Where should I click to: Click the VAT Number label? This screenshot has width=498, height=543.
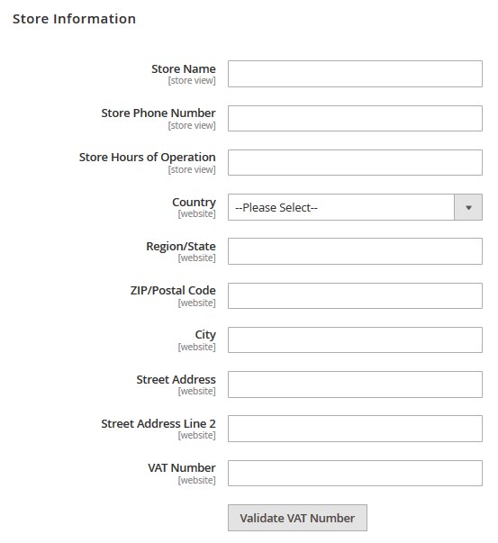click(182, 467)
